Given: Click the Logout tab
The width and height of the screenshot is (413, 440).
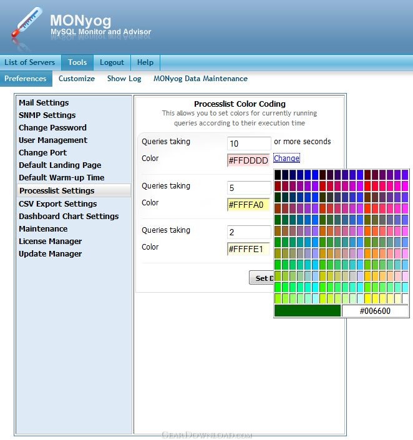Looking at the screenshot, I should point(112,62).
